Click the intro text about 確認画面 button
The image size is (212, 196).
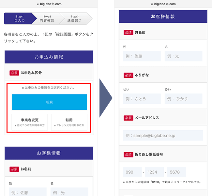(48, 38)
